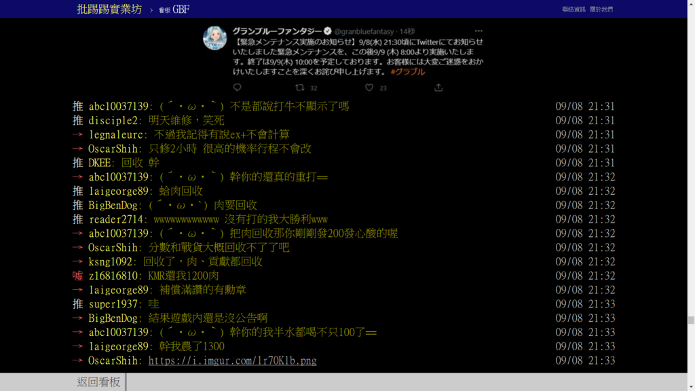This screenshot has height=391, width=695.
Task: Open 關於我們 in the top bar
Action: point(601,10)
